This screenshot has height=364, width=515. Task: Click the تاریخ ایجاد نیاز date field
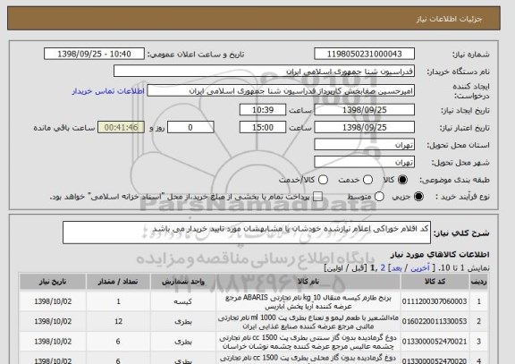[364, 110]
